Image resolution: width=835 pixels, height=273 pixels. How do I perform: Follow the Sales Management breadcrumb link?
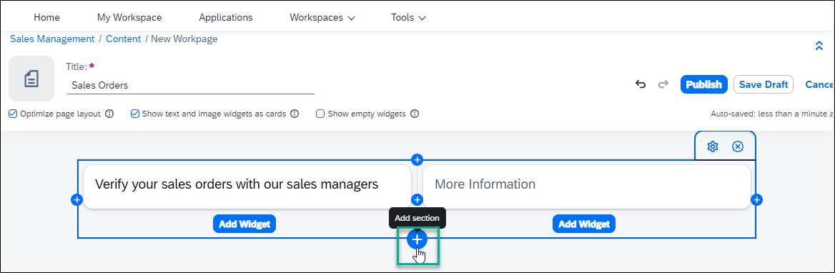point(52,39)
